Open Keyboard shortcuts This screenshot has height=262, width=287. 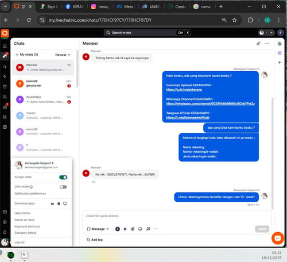point(27,226)
